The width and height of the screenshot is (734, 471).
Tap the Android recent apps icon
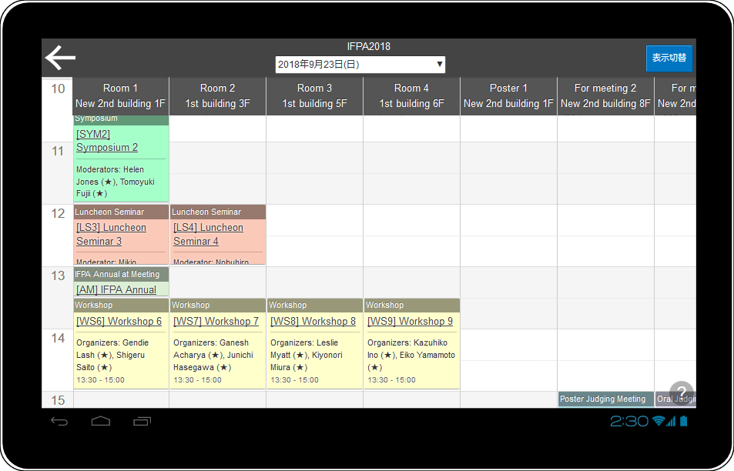[142, 422]
